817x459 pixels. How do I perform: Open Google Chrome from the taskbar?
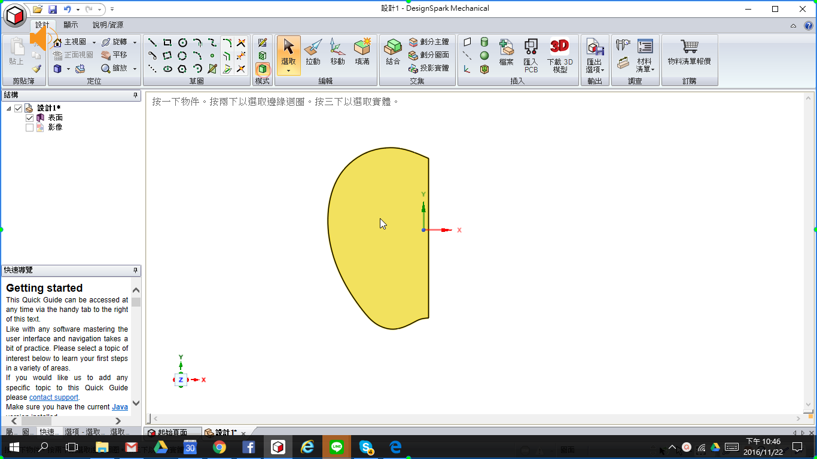tap(220, 447)
